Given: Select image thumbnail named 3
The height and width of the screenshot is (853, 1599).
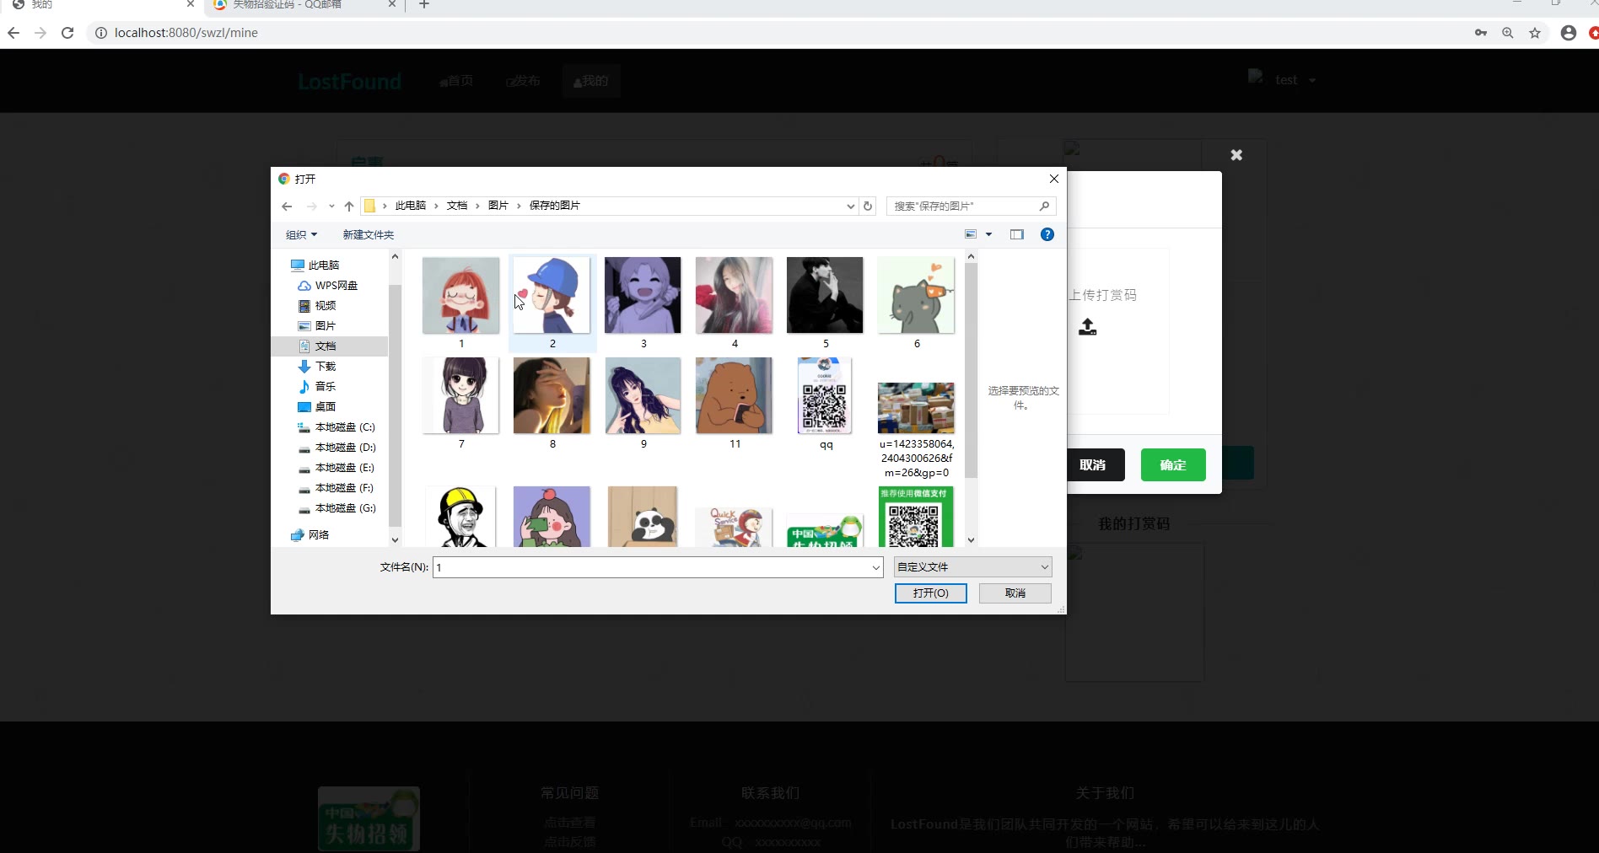Looking at the screenshot, I should click(x=643, y=296).
